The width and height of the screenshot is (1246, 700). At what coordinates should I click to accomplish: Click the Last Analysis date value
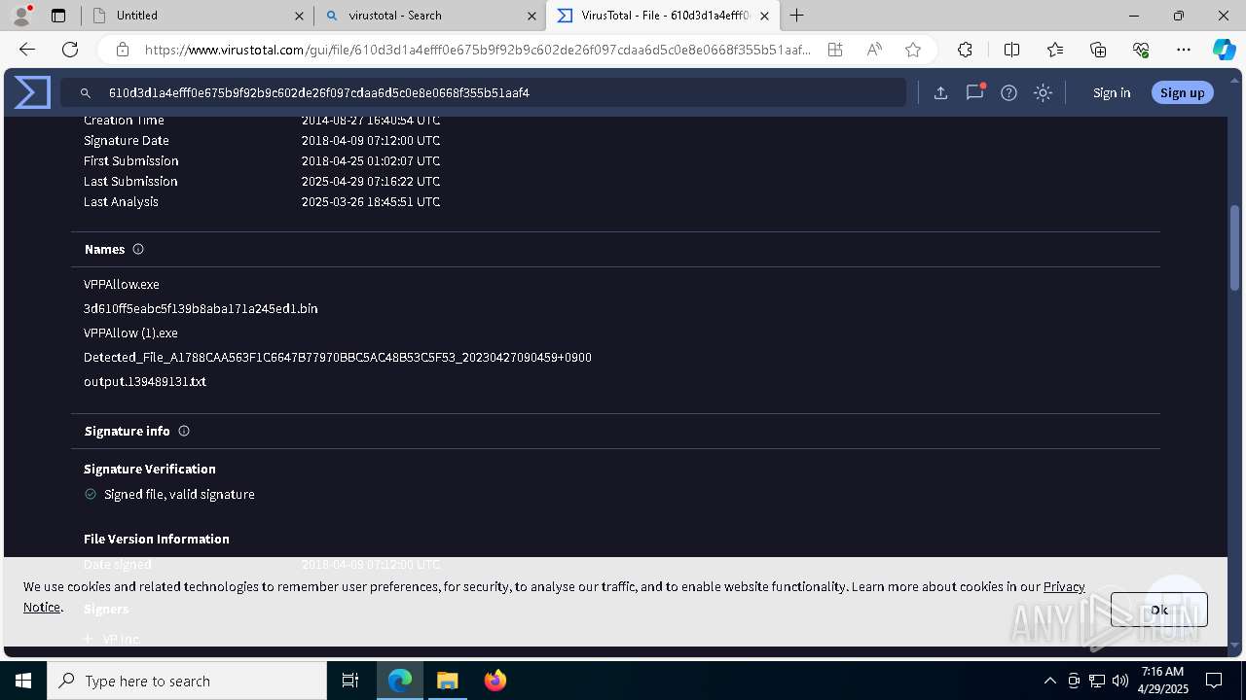[371, 201]
